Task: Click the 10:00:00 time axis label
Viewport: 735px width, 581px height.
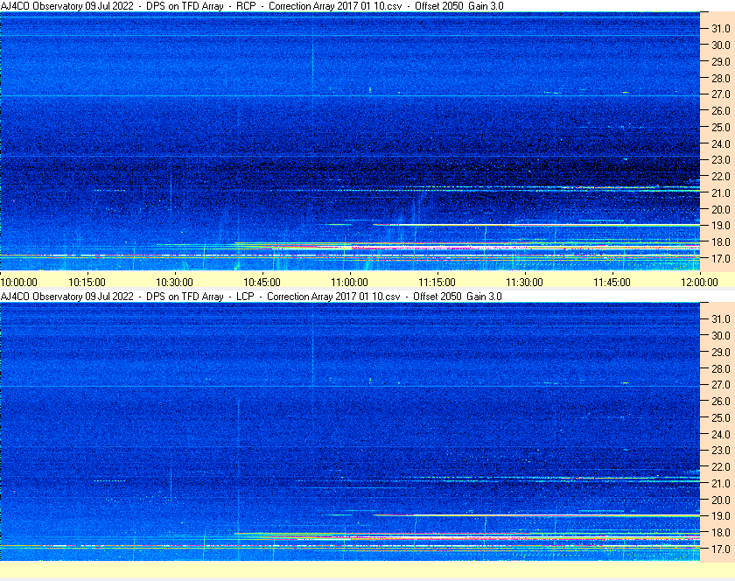Action: tap(19, 282)
